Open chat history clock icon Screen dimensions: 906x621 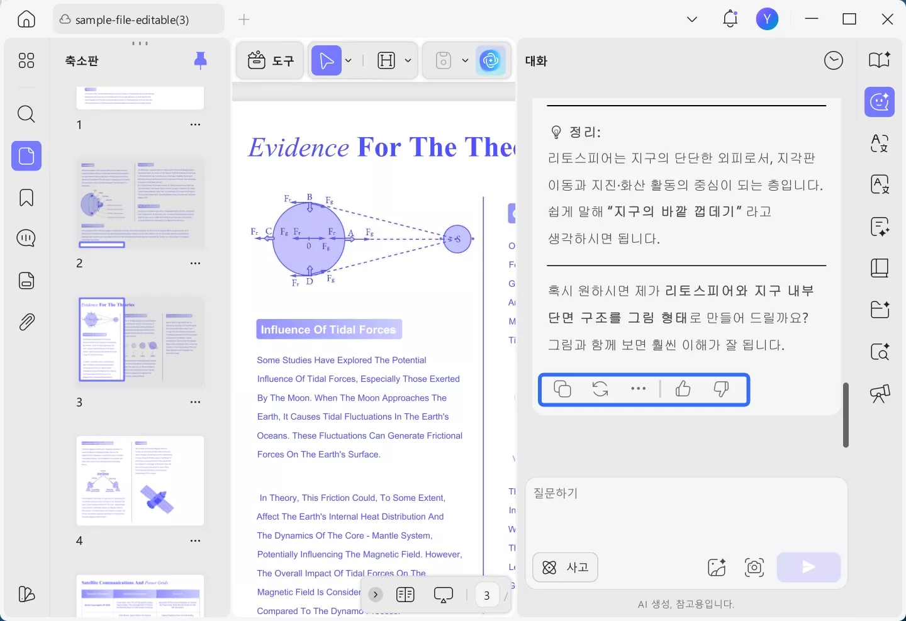click(x=834, y=60)
